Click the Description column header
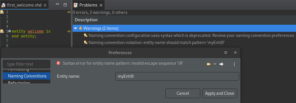 86,20
